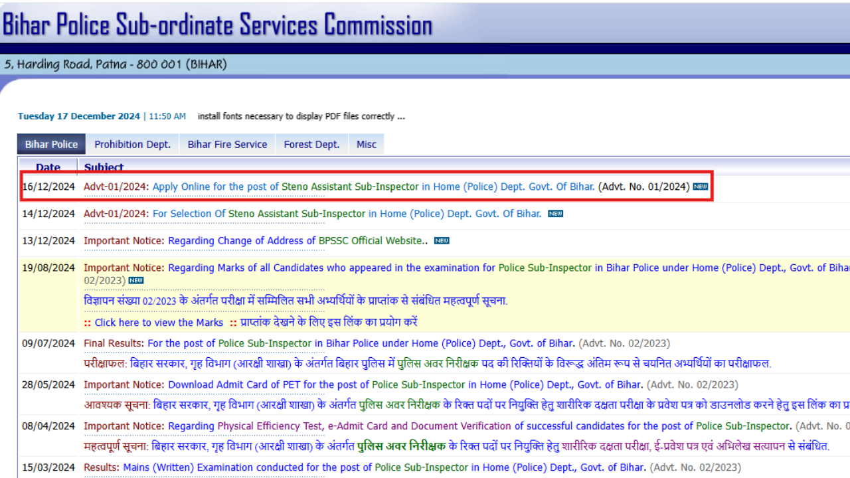Open Apply Online Steno Assistant Sub-Inspector link
The image size is (850, 478).
click(374, 187)
